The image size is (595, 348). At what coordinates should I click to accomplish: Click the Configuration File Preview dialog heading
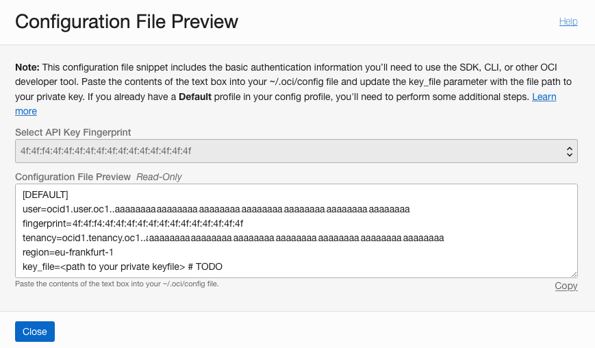point(127,22)
